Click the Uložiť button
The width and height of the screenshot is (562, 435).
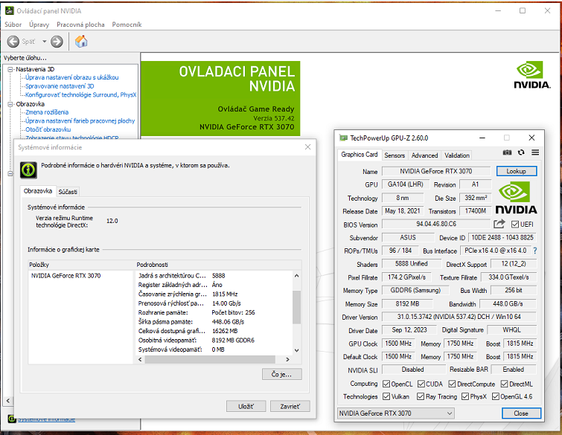coord(246,406)
